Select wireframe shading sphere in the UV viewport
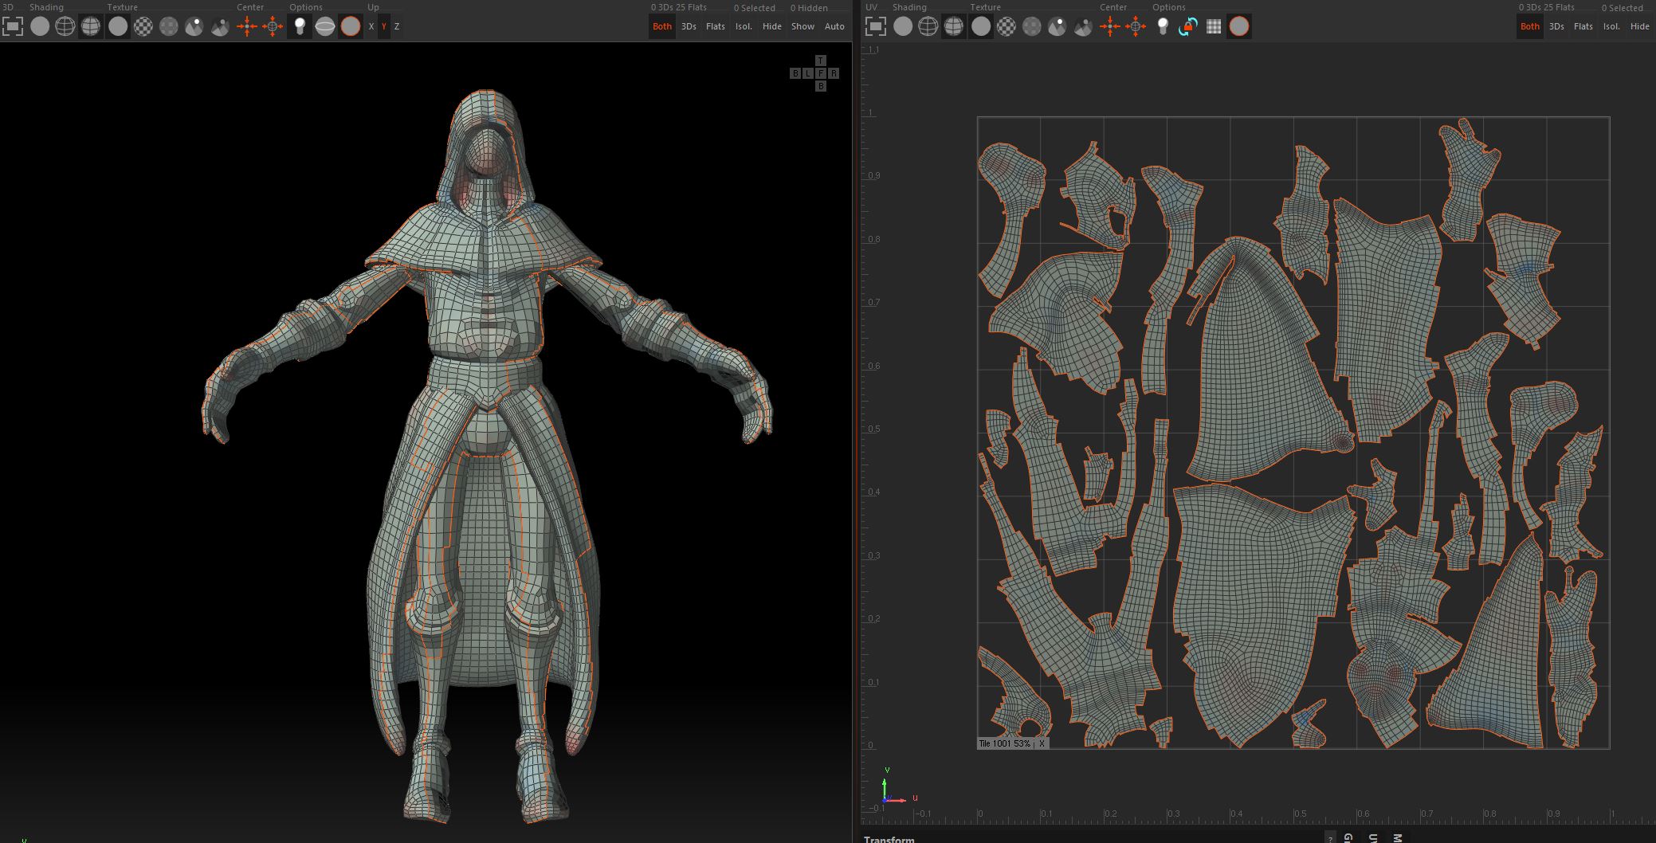The width and height of the screenshot is (1656, 843). [928, 26]
